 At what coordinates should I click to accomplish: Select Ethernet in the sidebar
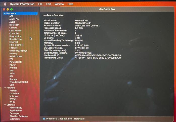pos(14,42)
